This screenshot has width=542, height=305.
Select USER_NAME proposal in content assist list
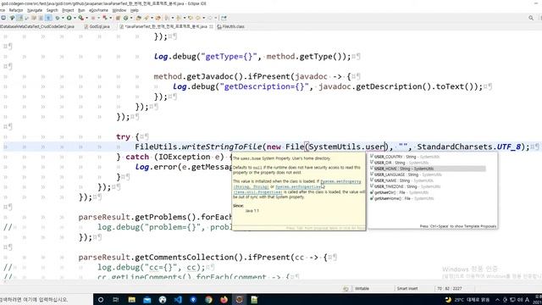(x=401, y=180)
